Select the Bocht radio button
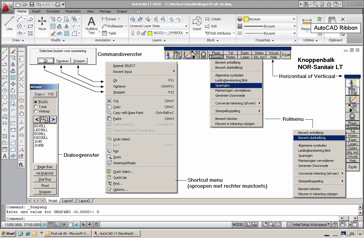The image size is (364, 238). click(36, 102)
